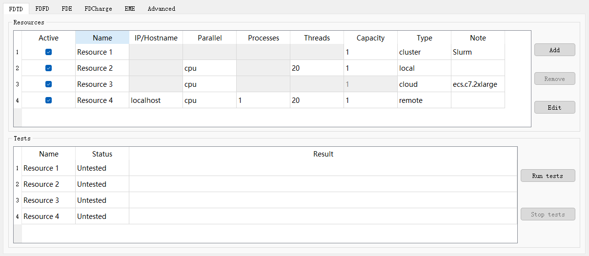
Task: Toggle Active checkbox for Resource 4
Action: pyautogui.click(x=48, y=100)
